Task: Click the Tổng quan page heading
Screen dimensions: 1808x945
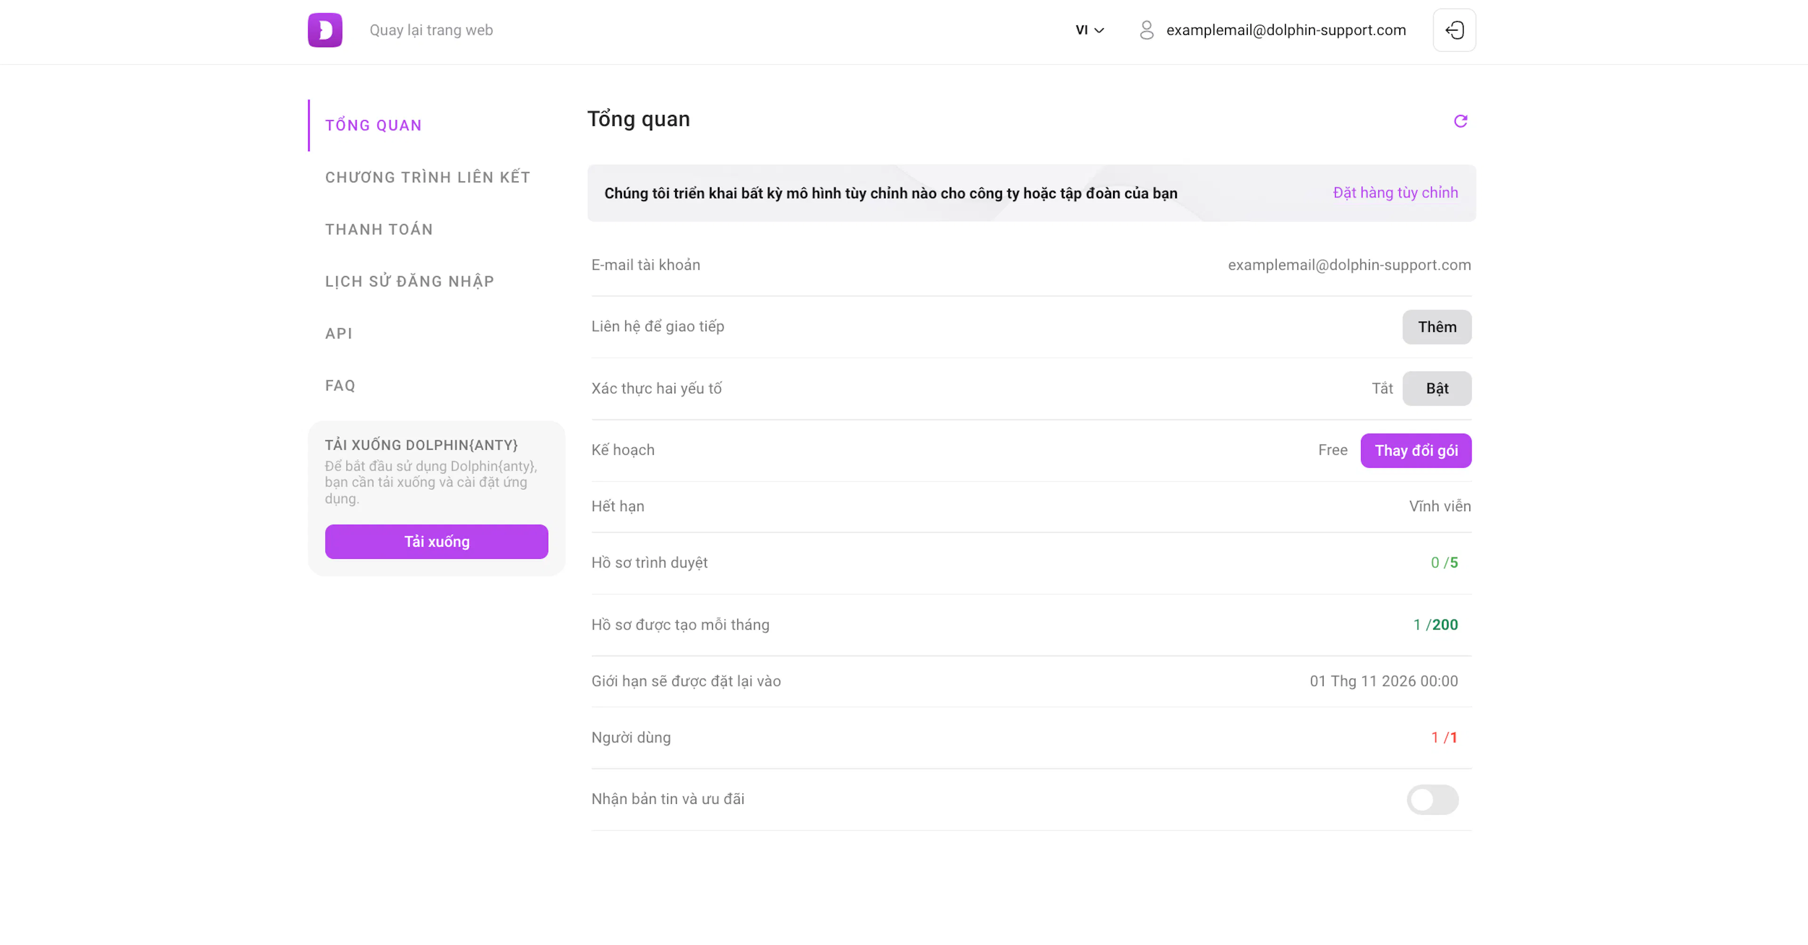Action: (x=639, y=119)
